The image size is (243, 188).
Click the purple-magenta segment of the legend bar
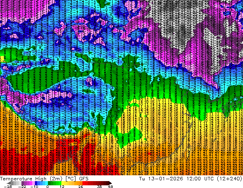point(28,183)
